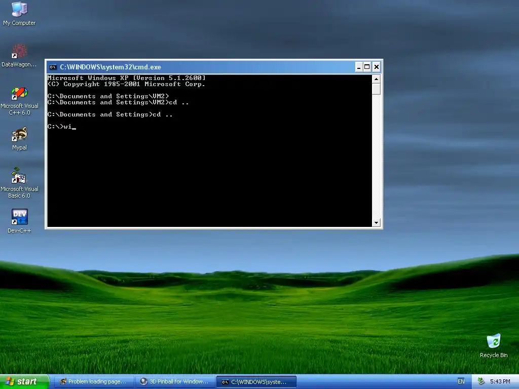Click the Start button
519x389 pixels.
click(x=24, y=381)
